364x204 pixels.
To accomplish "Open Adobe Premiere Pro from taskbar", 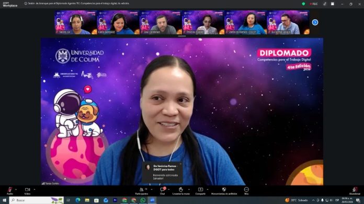I will pos(115,200).
